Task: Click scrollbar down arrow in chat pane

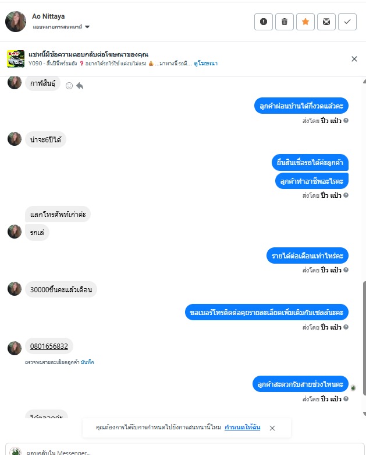Action: [x=365, y=414]
